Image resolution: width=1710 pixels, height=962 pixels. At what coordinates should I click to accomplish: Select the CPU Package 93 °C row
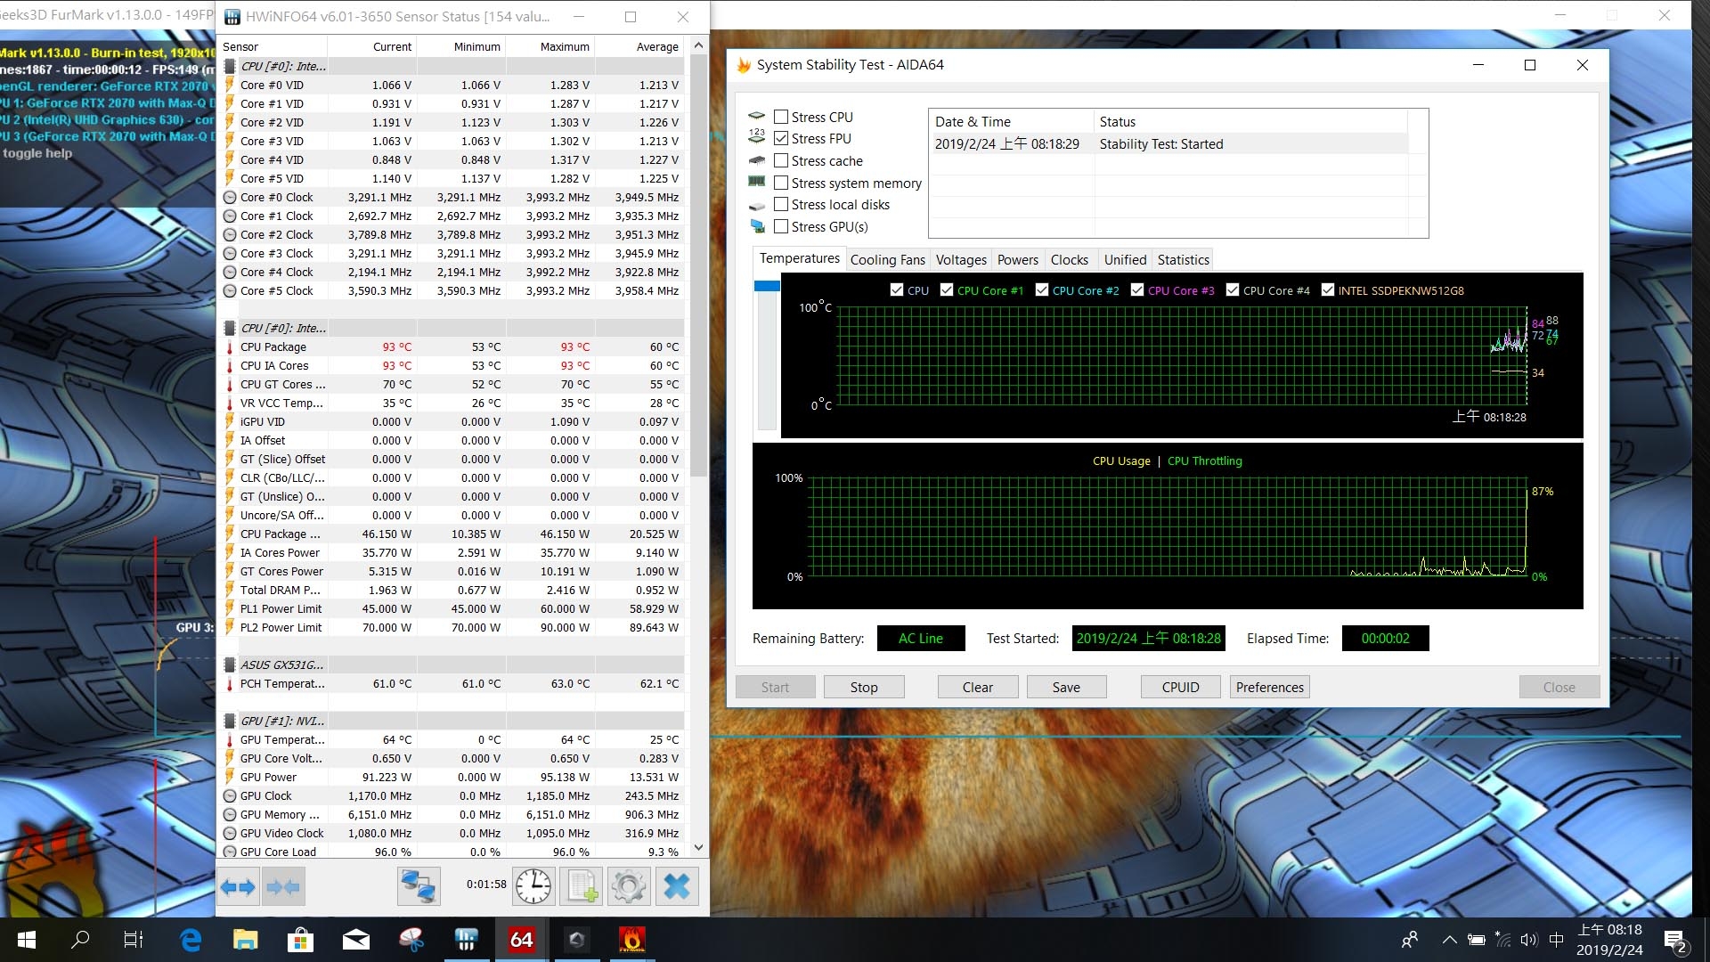[452, 347]
